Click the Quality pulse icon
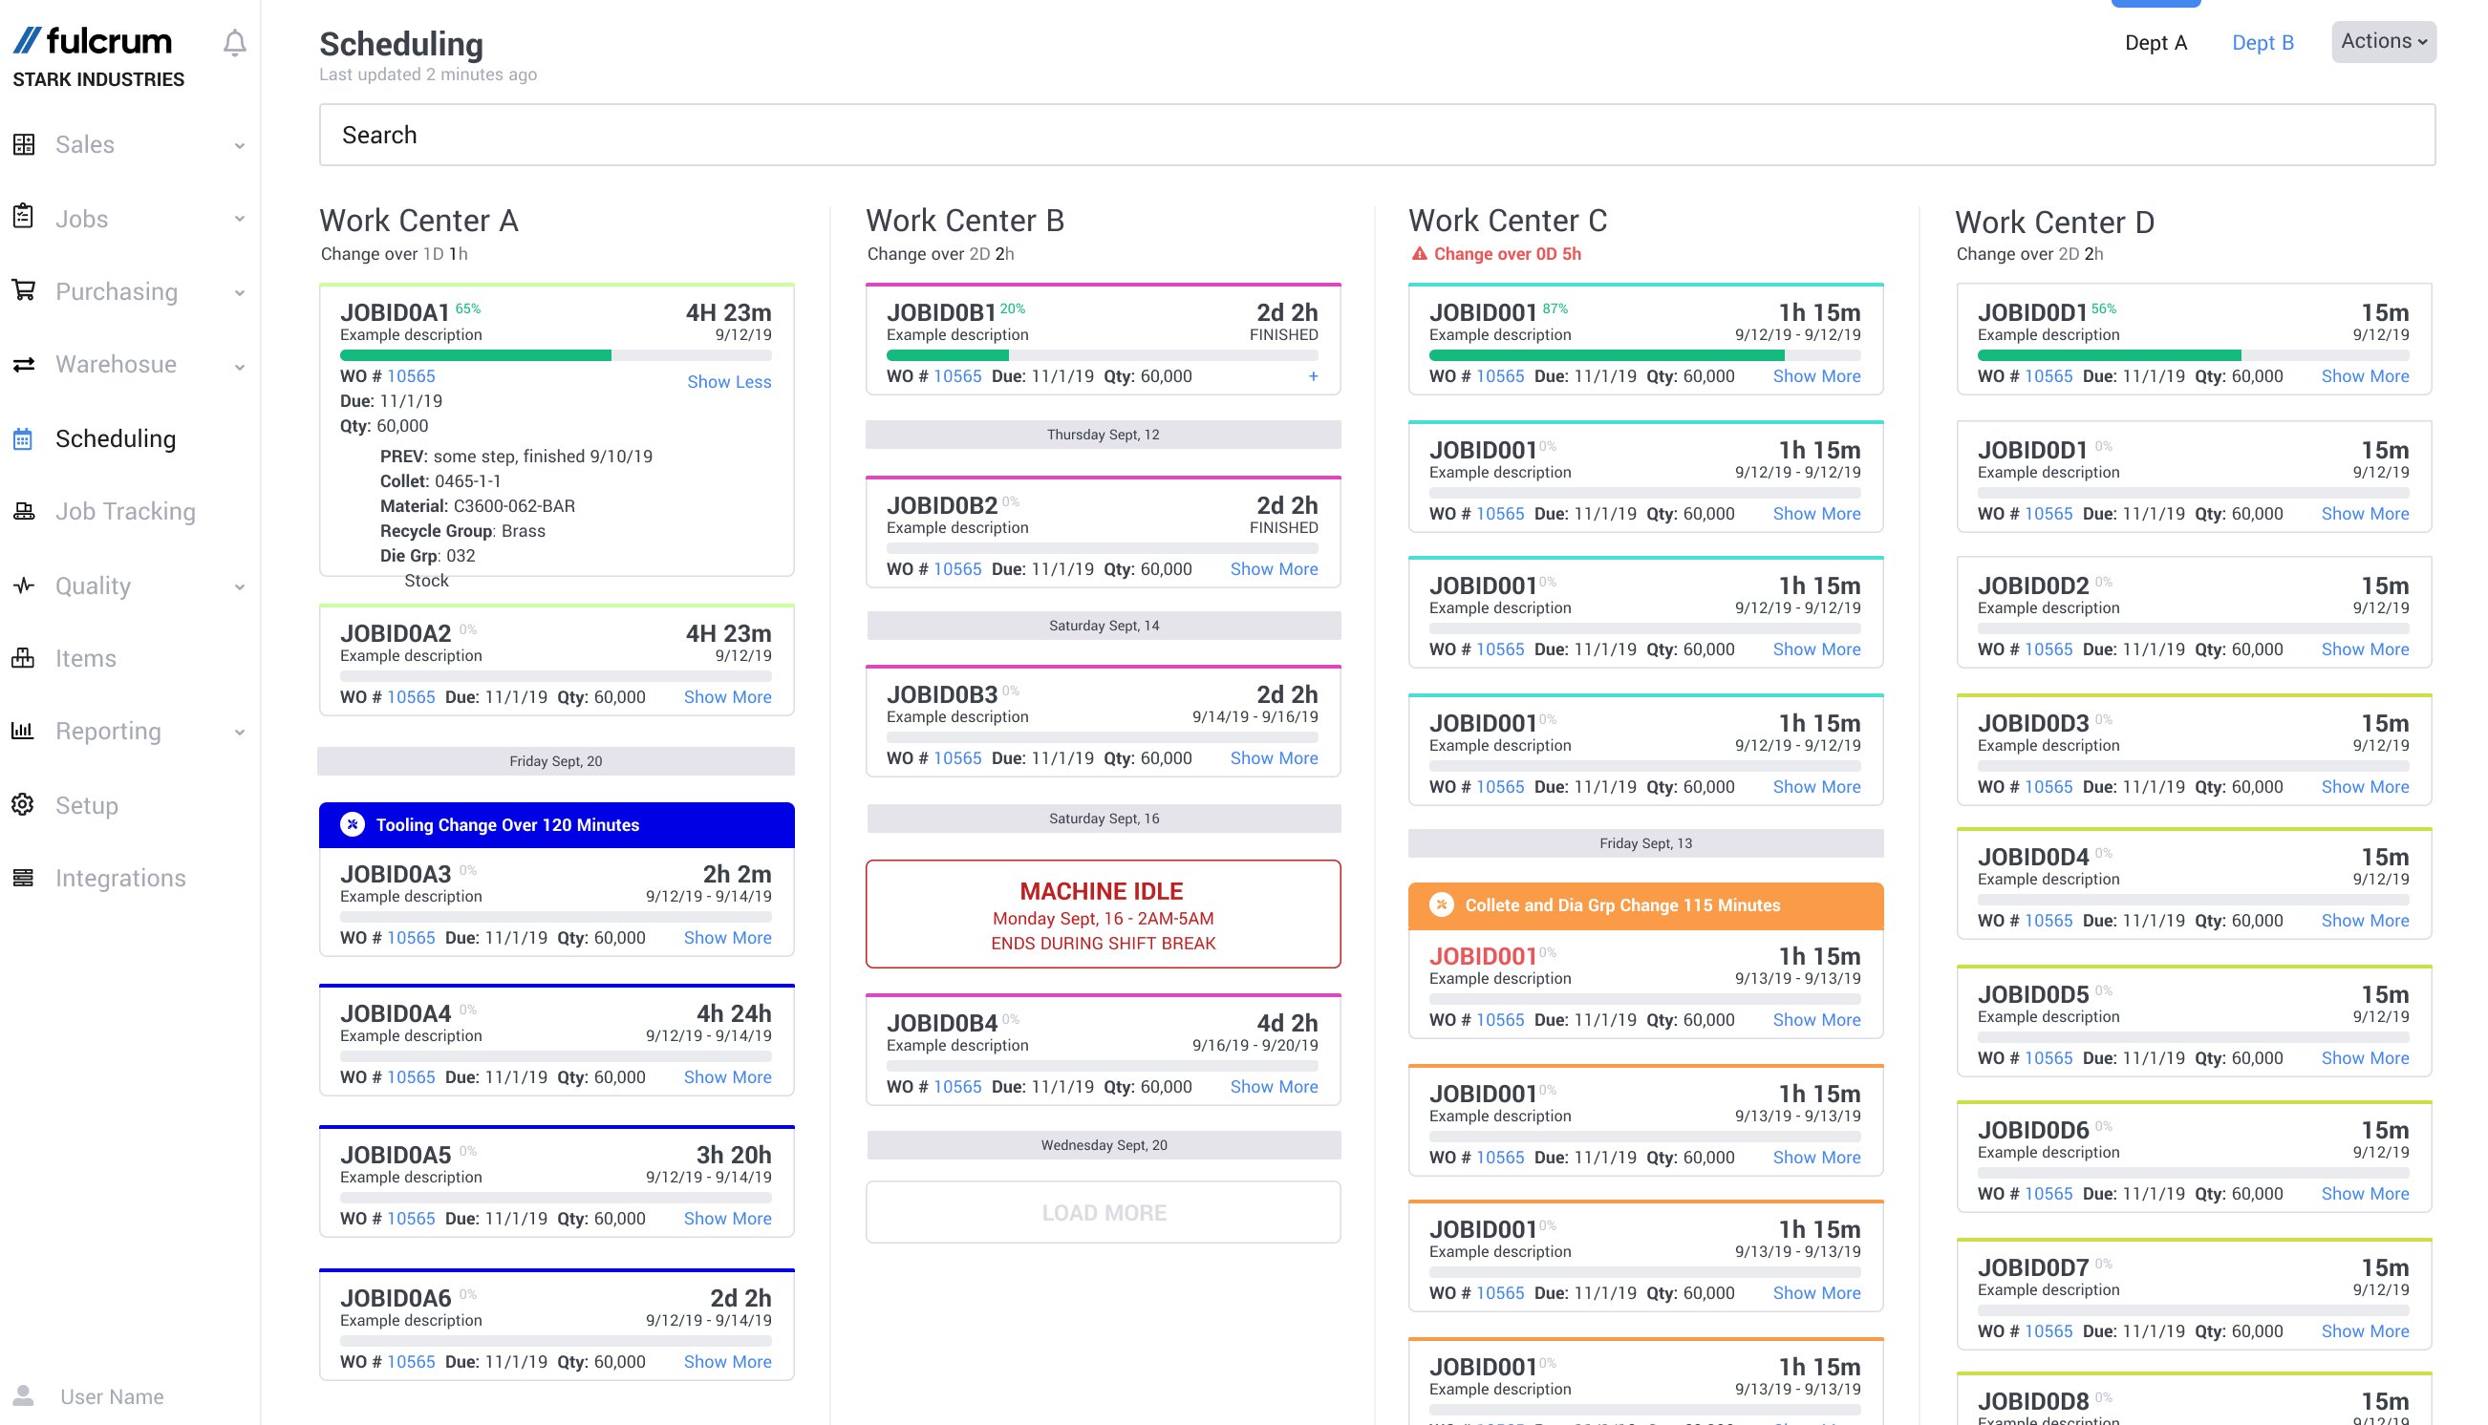Viewport: 2488px width, 1425px height. click(x=24, y=585)
